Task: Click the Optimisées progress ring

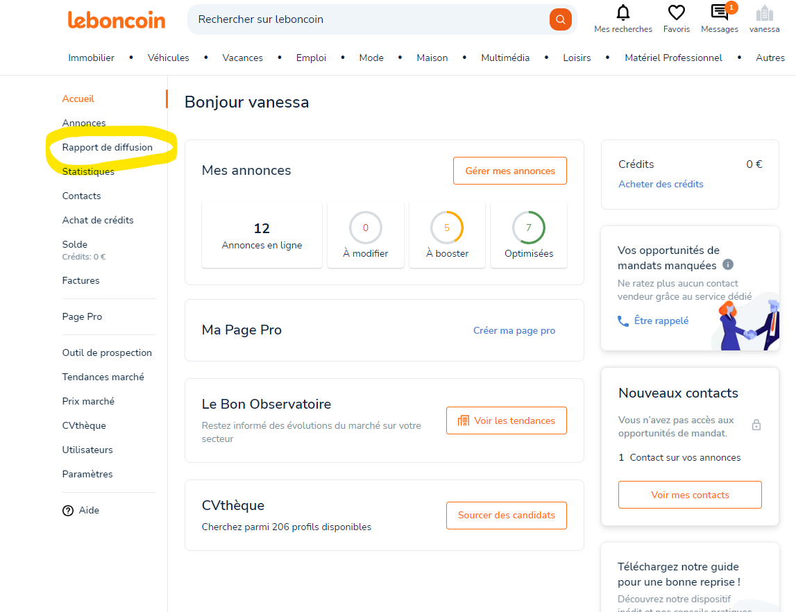Action: click(x=528, y=228)
